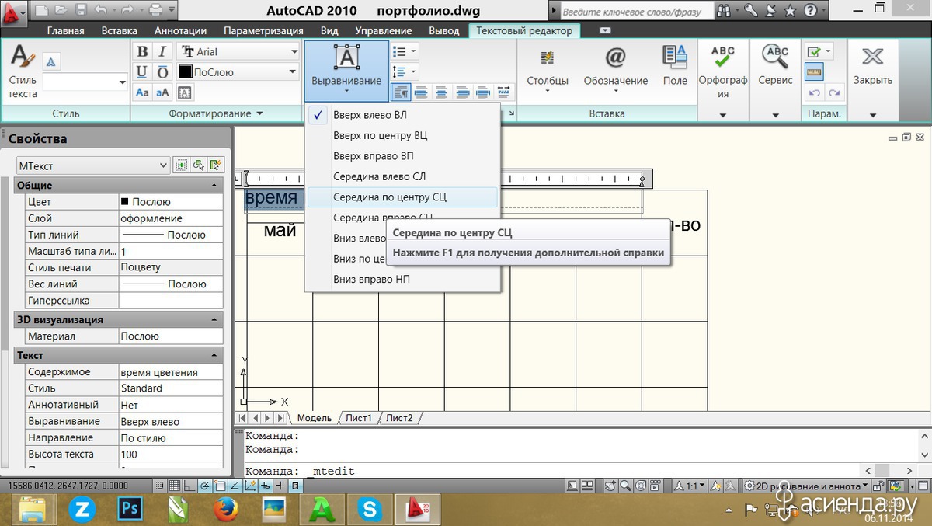Click the align right paragraph icon
The width and height of the screenshot is (932, 526).
click(x=463, y=92)
